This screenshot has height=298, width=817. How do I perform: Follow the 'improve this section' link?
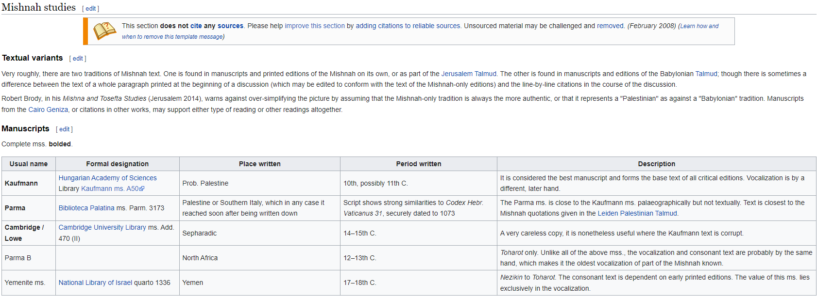tap(315, 26)
